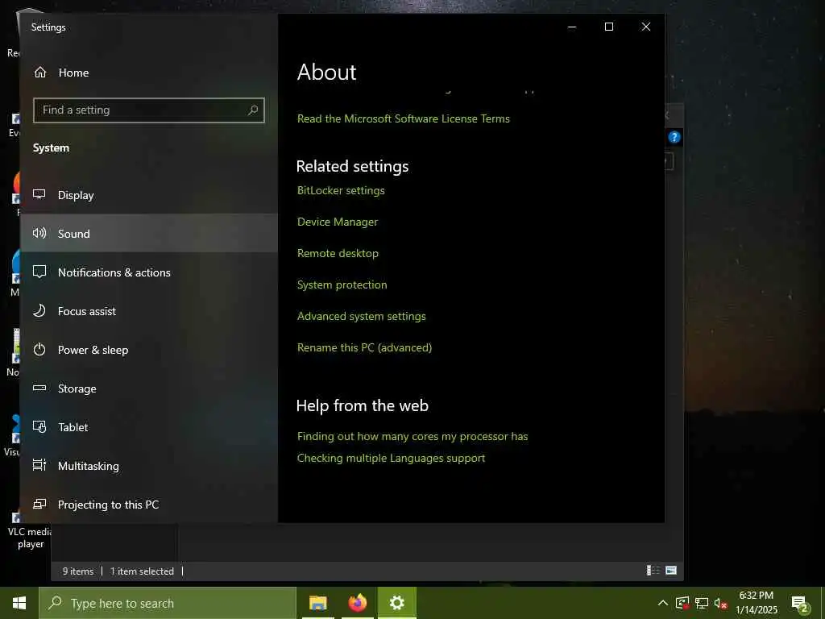Show hidden system tray icons
825x619 pixels.
[663, 603]
